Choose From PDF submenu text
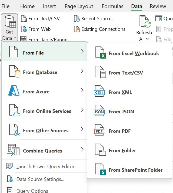Viewport: 173px width, 193px height. tap(119, 131)
